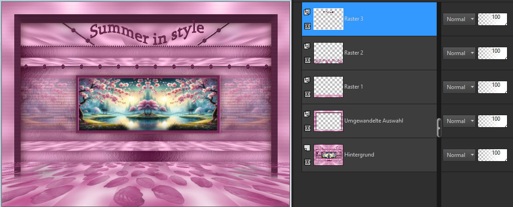The height and width of the screenshot is (207, 513).
Task: Click the cherry blossom picture in canvas
Action: click(x=148, y=104)
